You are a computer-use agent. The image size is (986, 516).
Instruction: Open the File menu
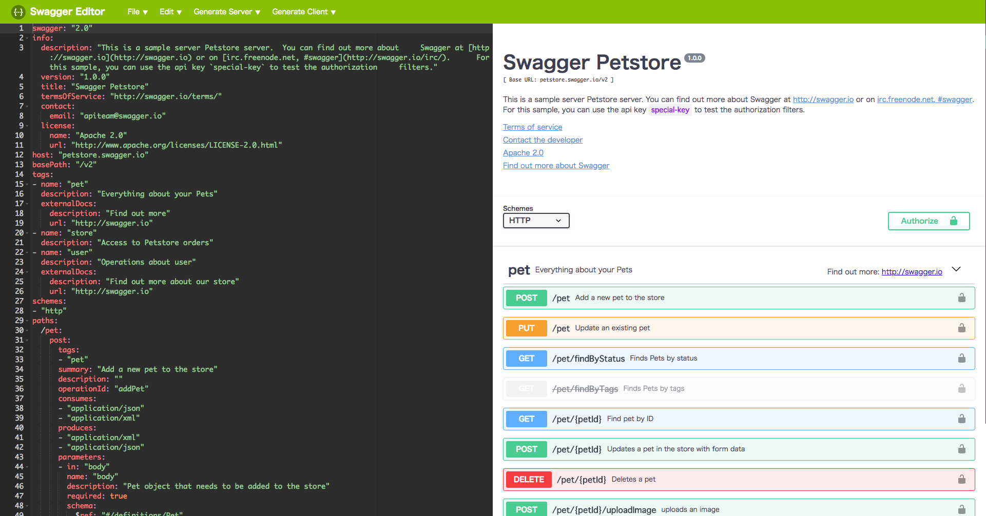tap(138, 12)
